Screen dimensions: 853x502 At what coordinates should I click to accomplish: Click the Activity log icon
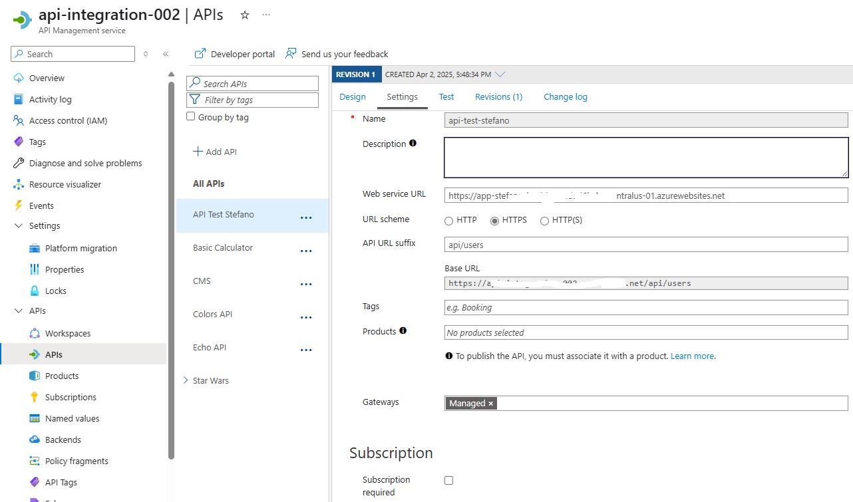[x=19, y=99]
